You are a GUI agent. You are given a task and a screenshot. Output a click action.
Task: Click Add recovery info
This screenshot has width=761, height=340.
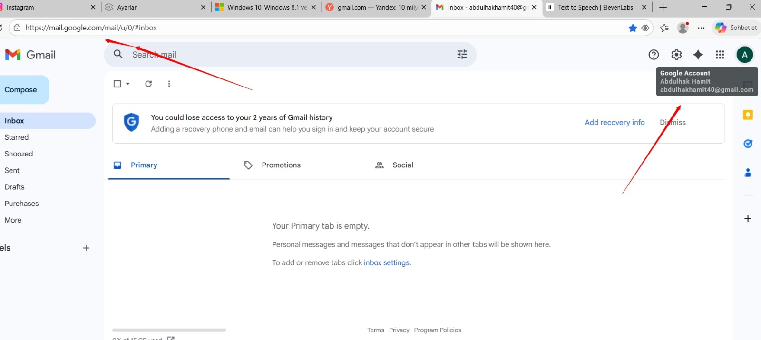coord(615,123)
